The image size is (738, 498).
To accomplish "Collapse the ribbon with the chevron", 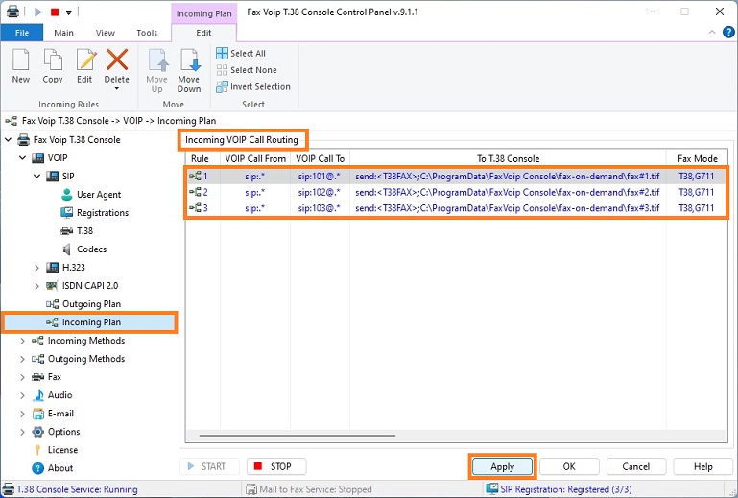I will click(x=712, y=32).
